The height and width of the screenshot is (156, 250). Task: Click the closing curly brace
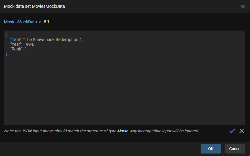pos(7,54)
